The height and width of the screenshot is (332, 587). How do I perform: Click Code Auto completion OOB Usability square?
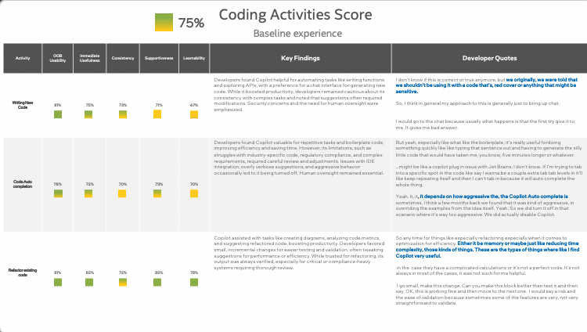coord(57,193)
